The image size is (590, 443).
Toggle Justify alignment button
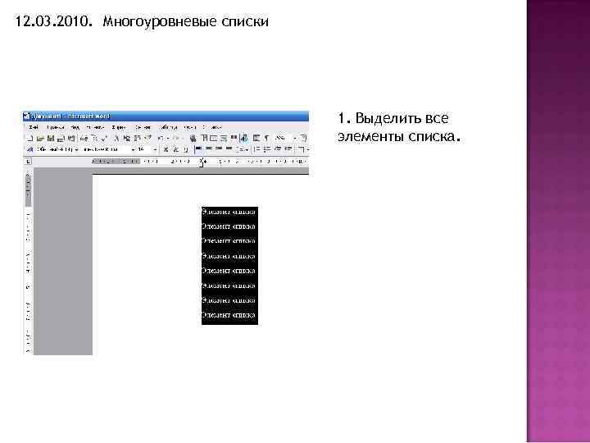pyautogui.click(x=229, y=148)
